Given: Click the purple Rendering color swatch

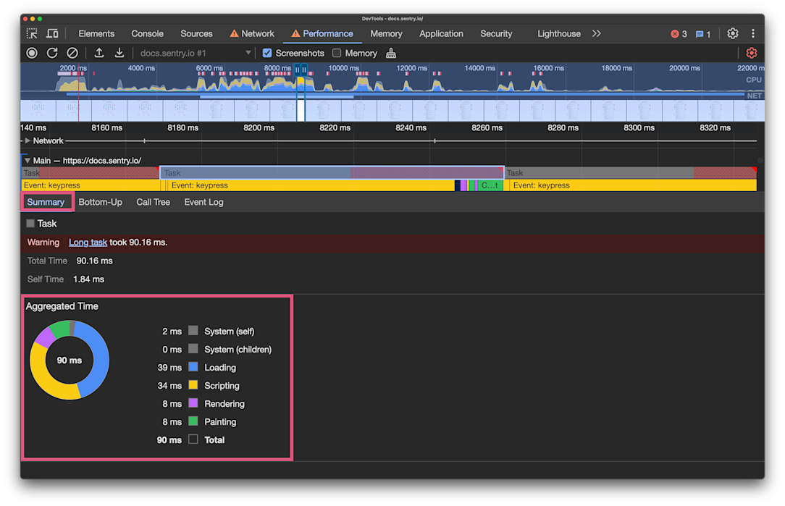Looking at the screenshot, I should coord(193,403).
